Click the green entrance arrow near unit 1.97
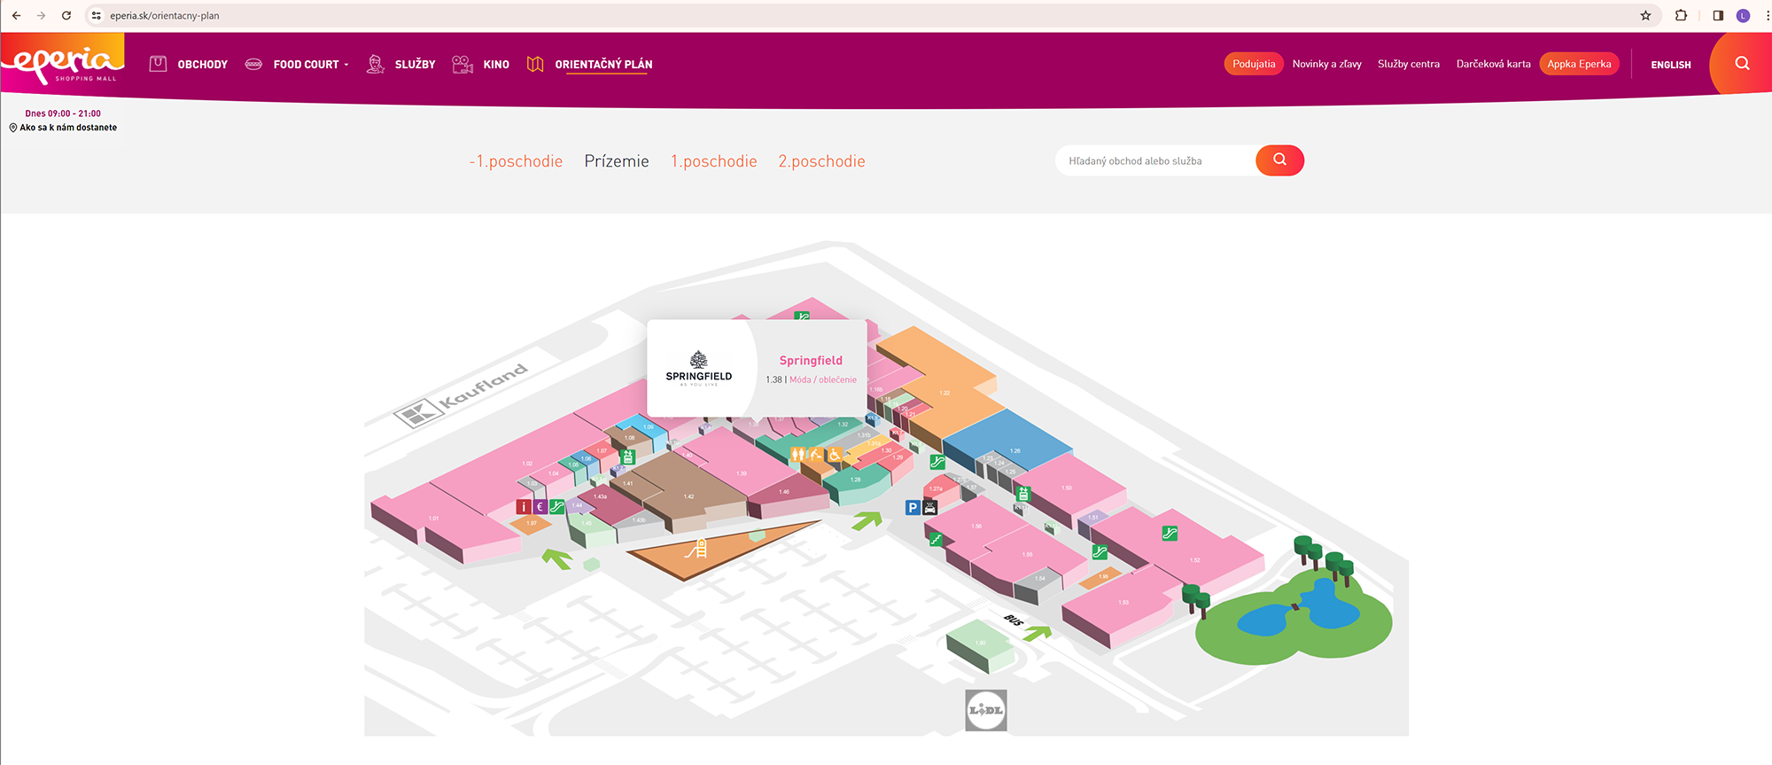 tap(557, 558)
